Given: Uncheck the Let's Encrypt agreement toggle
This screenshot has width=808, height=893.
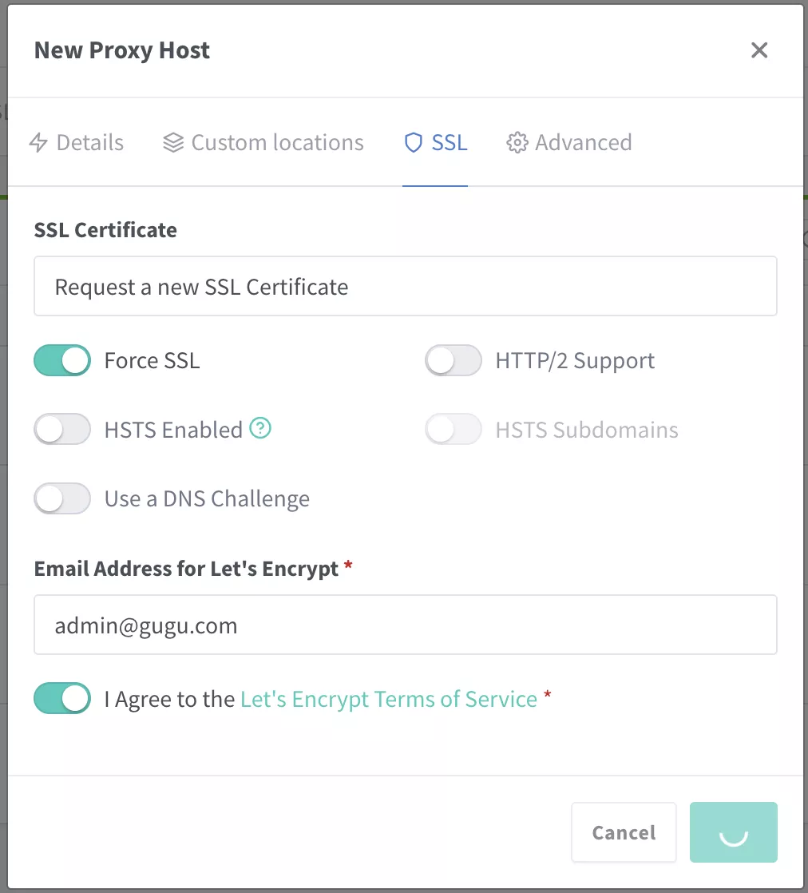Looking at the screenshot, I should click(x=62, y=699).
